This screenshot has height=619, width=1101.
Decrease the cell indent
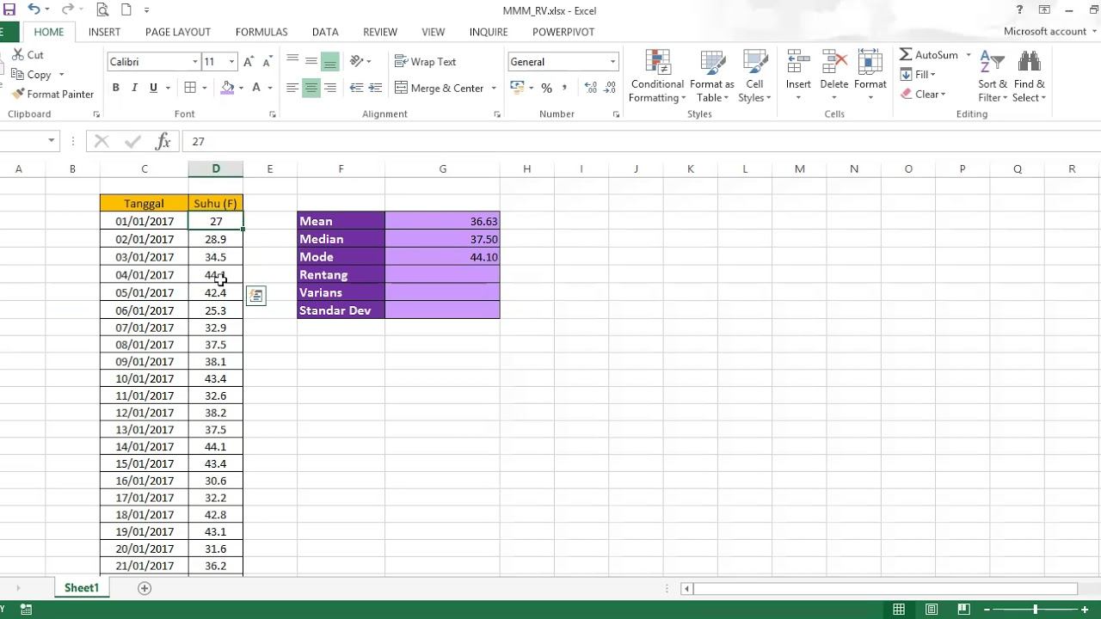pyautogui.click(x=356, y=88)
